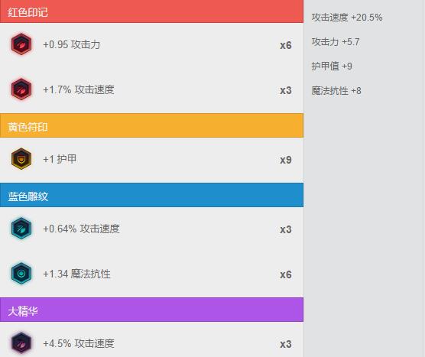The image size is (425, 357).
Task: Click the x3 count beside +4.5% 攻击速度
Action: tap(286, 344)
